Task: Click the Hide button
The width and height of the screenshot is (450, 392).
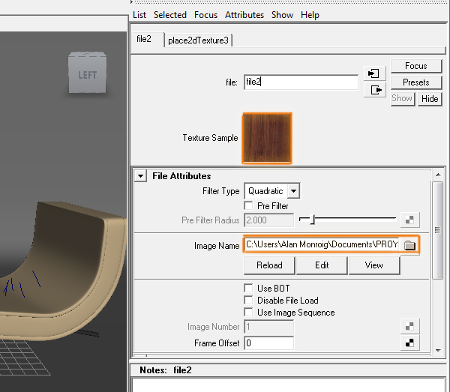Action: tap(430, 99)
